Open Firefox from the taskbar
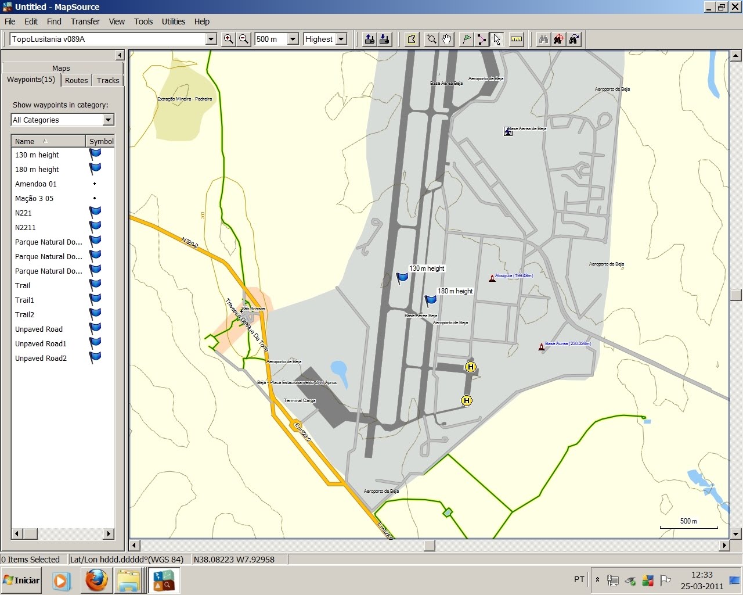The image size is (743, 595). [96, 580]
